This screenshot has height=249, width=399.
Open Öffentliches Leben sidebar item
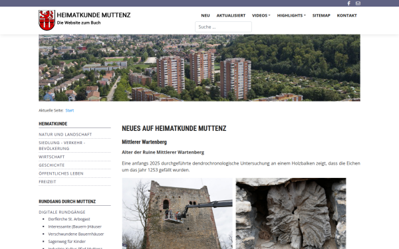click(x=61, y=173)
